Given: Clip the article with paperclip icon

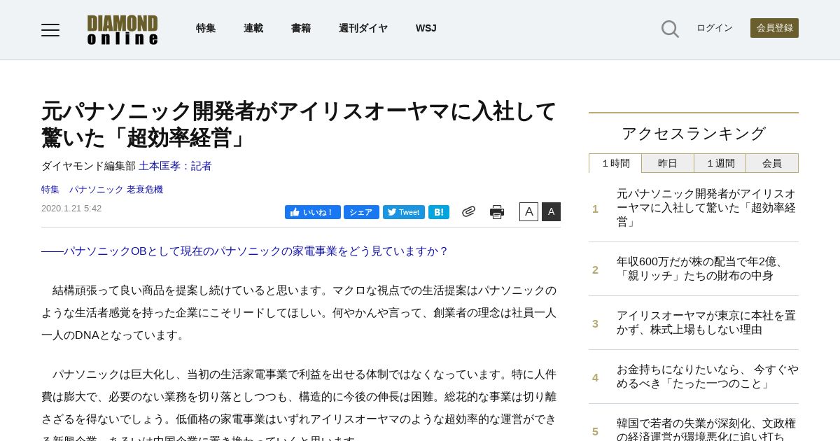Looking at the screenshot, I should [468, 211].
